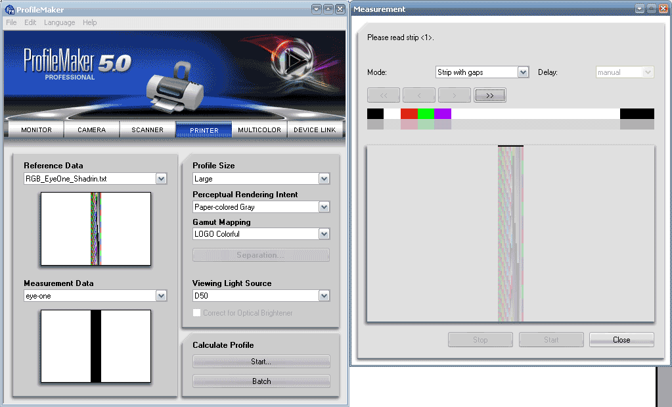This screenshot has width=672, height=407.
Task: Open the Language menu
Action: click(60, 22)
